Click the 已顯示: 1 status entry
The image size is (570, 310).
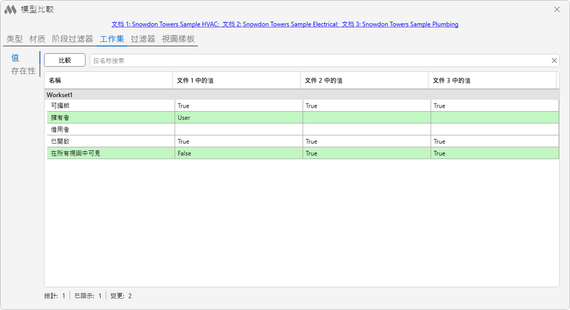[x=88, y=296]
